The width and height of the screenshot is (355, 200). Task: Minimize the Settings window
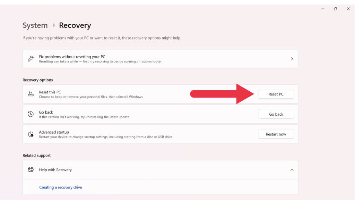(x=323, y=9)
